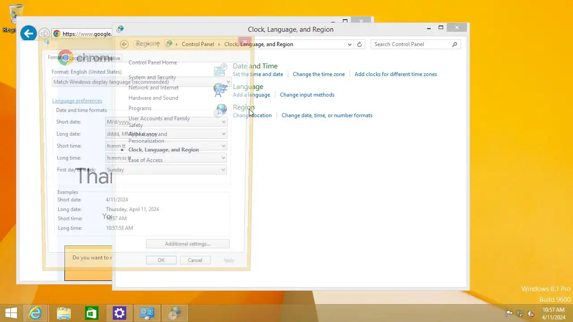573x322 pixels.
Task: Click the blue Back button in Internet Explorer window
Action: pyautogui.click(x=29, y=33)
